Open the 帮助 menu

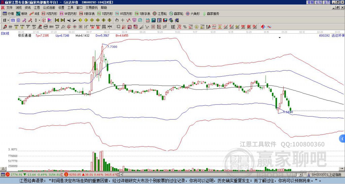pos(104,8)
